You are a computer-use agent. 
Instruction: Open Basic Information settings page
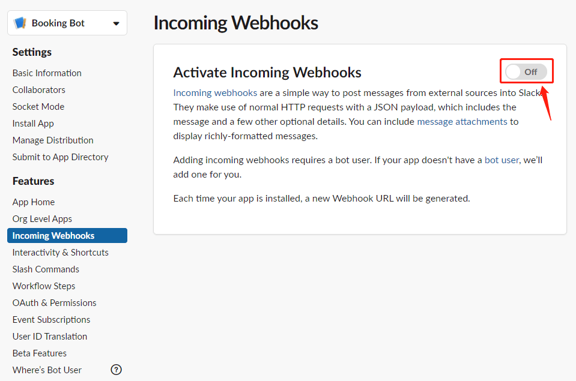47,73
